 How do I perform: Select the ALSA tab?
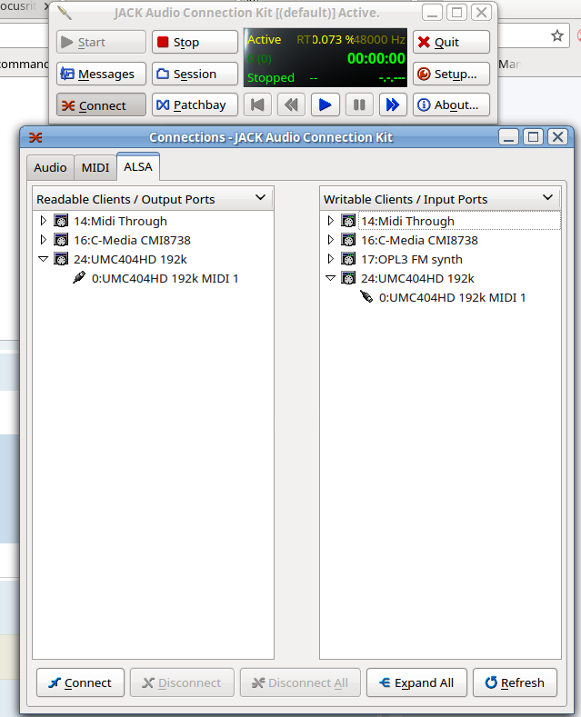click(x=137, y=166)
